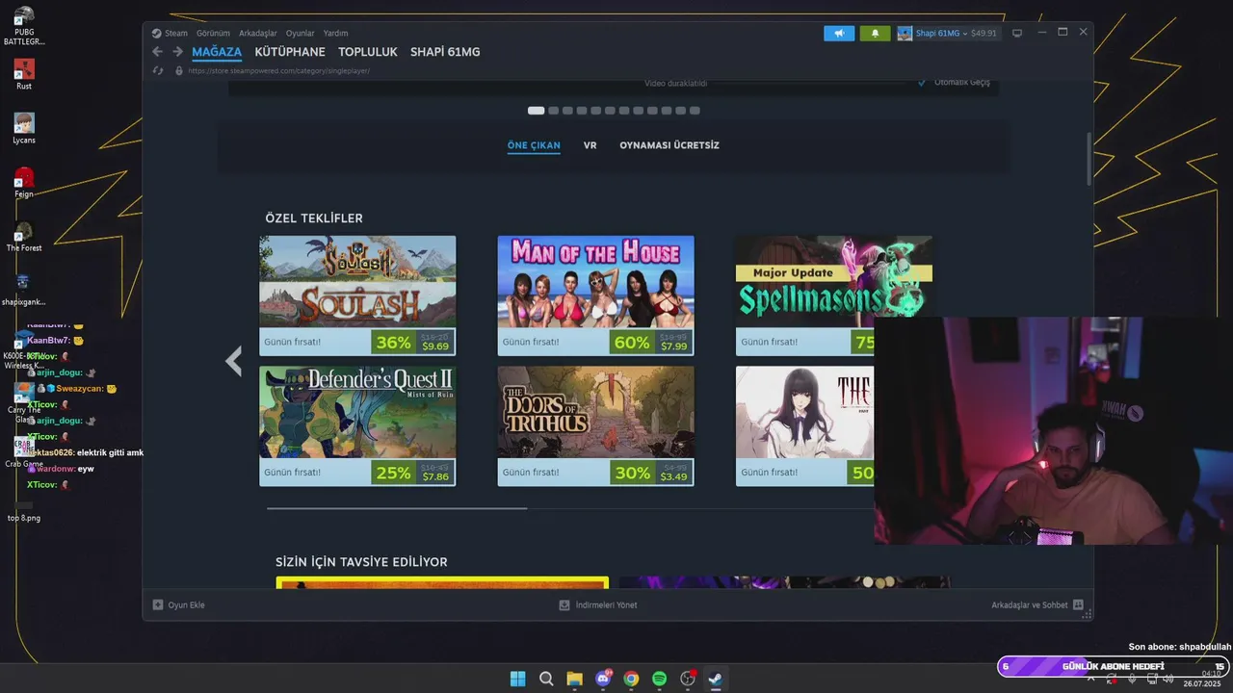Select the OYNAMASI ÜCRETSİZ tab
This screenshot has width=1233, height=693.
tap(669, 145)
